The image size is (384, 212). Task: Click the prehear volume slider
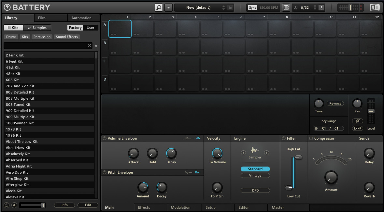pyautogui.click(x=33, y=205)
